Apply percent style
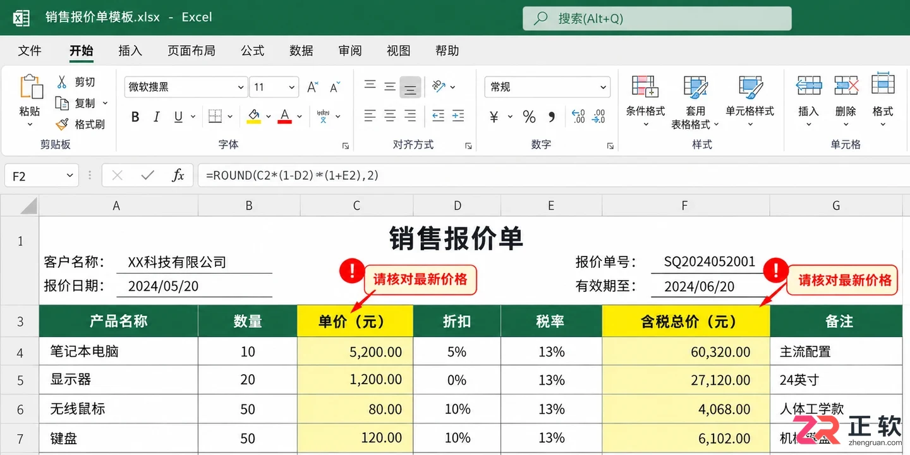Image resolution: width=910 pixels, height=455 pixels. [529, 117]
